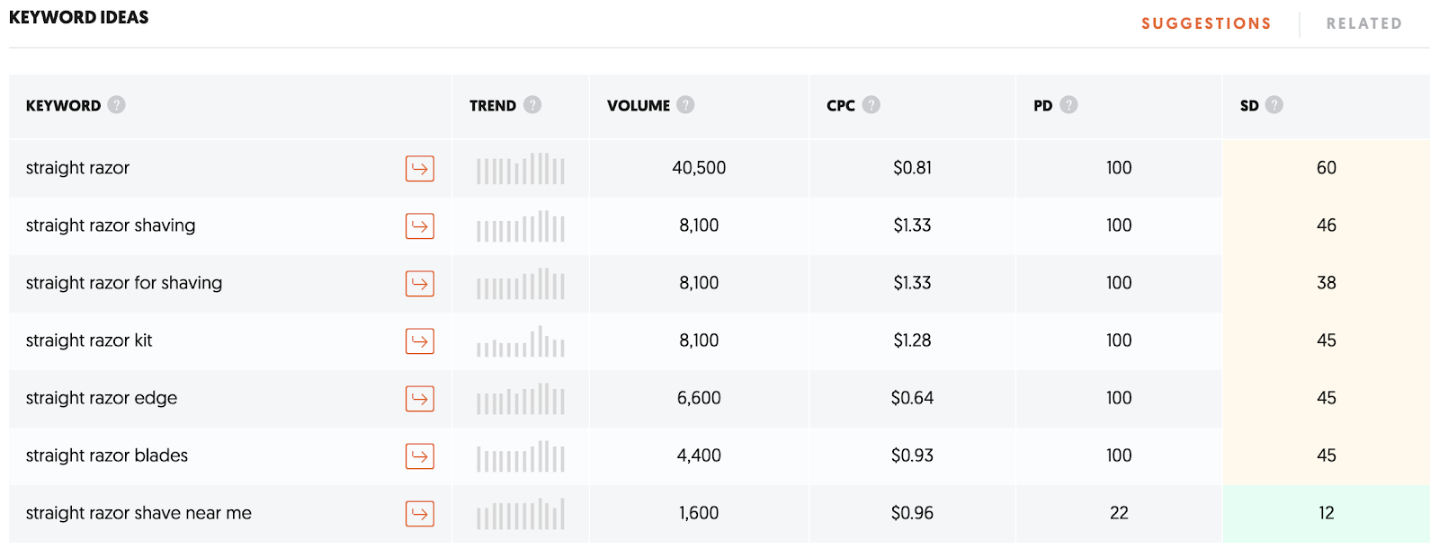The height and width of the screenshot is (557, 1439).
Task: Open arrow icon beside 'straight razor blades'
Action: pyautogui.click(x=420, y=456)
